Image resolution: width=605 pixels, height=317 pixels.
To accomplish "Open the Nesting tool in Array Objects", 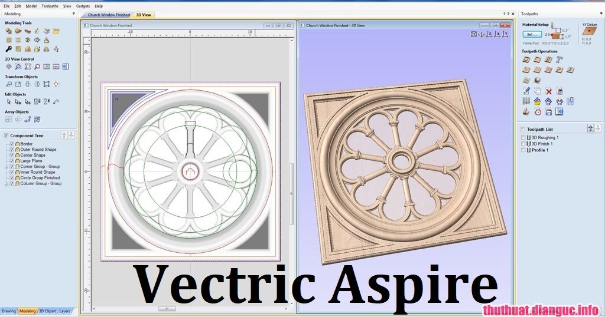I will [37, 119].
